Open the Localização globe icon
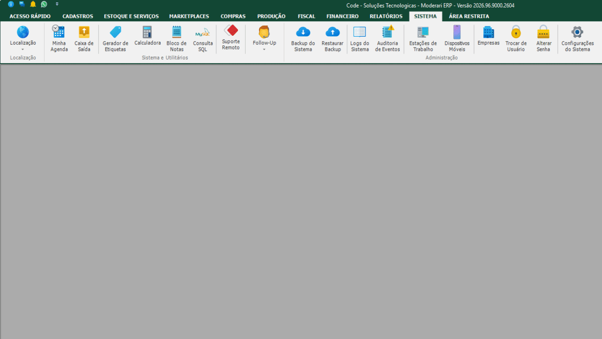This screenshot has width=602, height=339. click(23, 32)
